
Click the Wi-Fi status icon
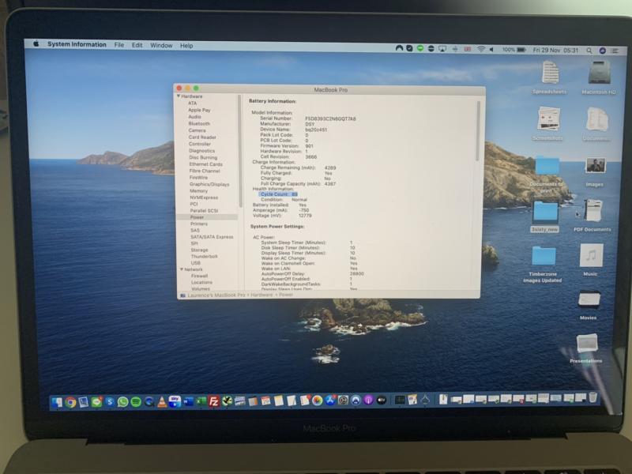pyautogui.click(x=481, y=49)
